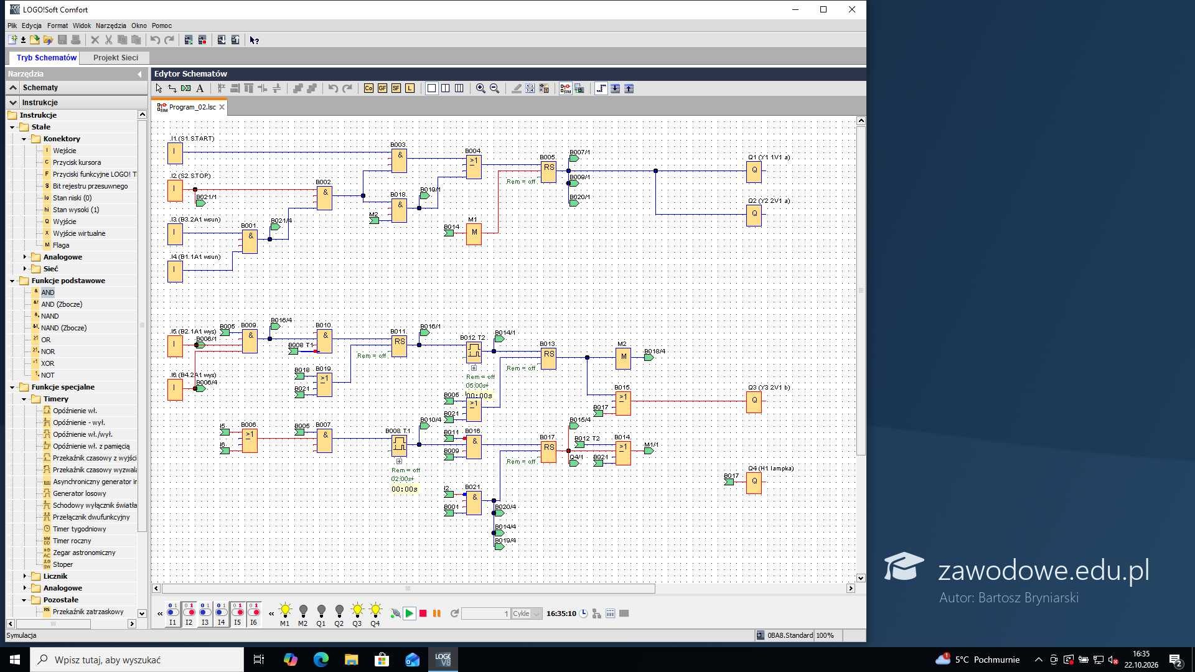Switch to the Projekt Sieci tab
The image size is (1195, 672).
coord(116,58)
